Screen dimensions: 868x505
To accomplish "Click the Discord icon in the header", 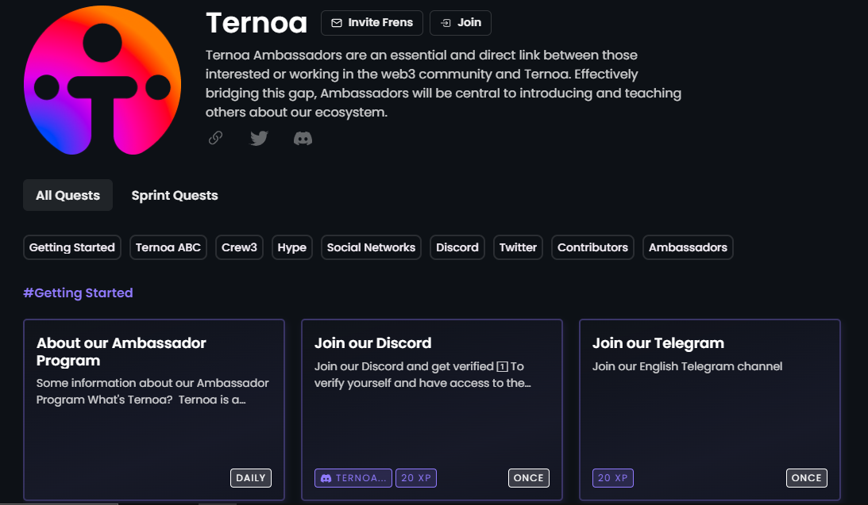I will coord(303,139).
